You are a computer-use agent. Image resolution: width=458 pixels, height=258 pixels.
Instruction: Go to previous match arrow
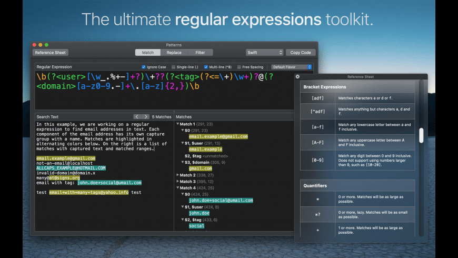pos(137,116)
